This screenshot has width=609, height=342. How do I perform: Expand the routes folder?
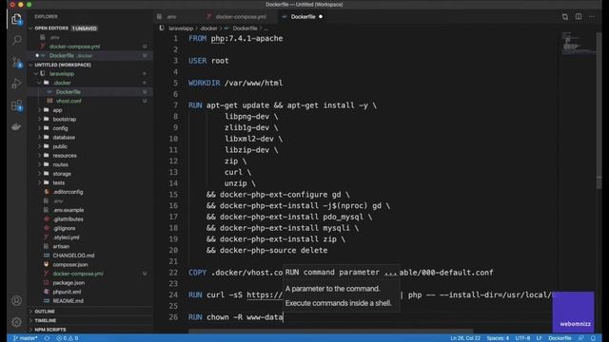[x=60, y=164]
